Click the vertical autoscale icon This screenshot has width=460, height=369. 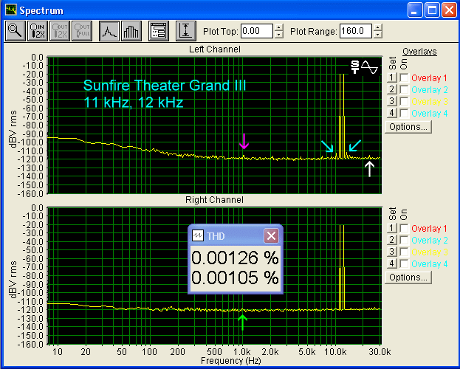tap(185, 31)
